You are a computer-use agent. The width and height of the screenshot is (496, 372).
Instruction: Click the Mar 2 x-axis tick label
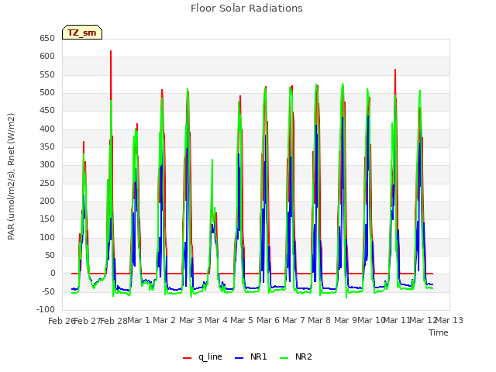[164, 320]
